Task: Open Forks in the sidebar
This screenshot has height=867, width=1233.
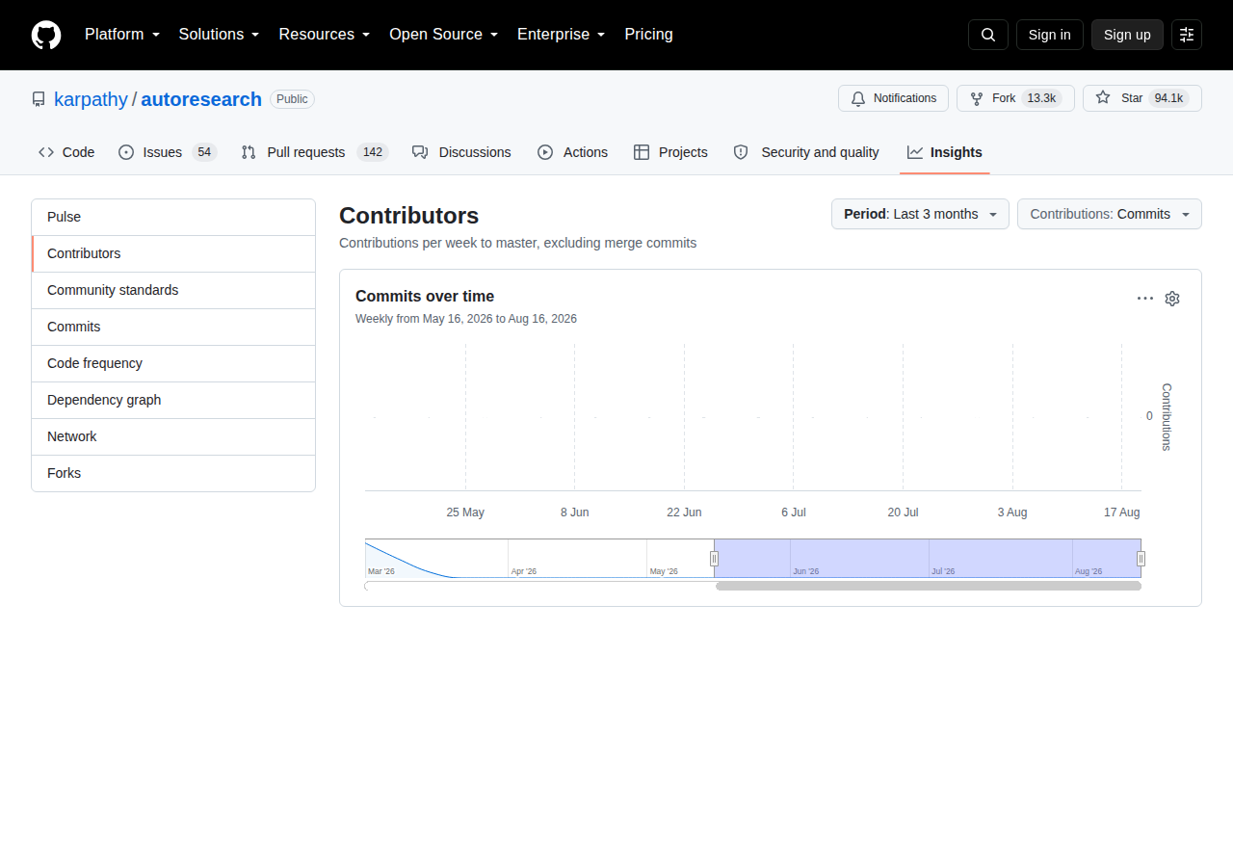Action: coord(173,474)
